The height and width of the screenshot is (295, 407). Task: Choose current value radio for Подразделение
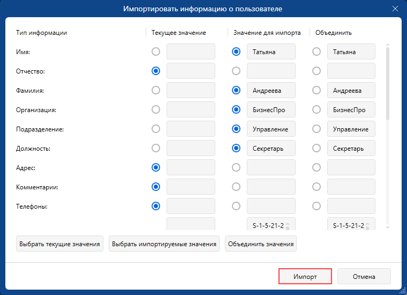coord(156,129)
